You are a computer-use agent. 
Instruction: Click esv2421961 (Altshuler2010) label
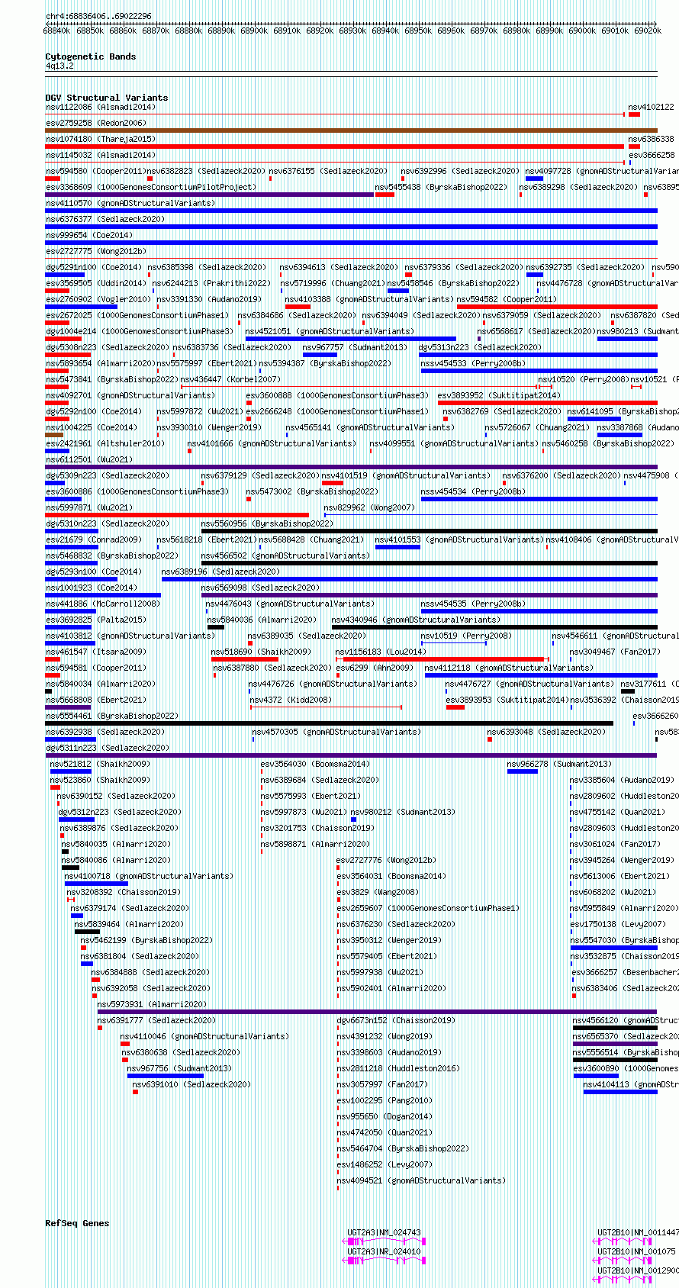click(x=105, y=443)
